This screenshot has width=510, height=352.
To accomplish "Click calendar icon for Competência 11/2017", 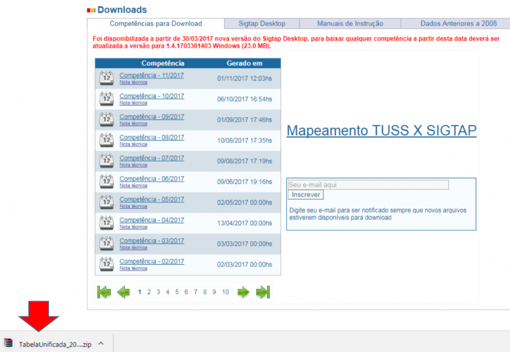I will (x=106, y=78).
